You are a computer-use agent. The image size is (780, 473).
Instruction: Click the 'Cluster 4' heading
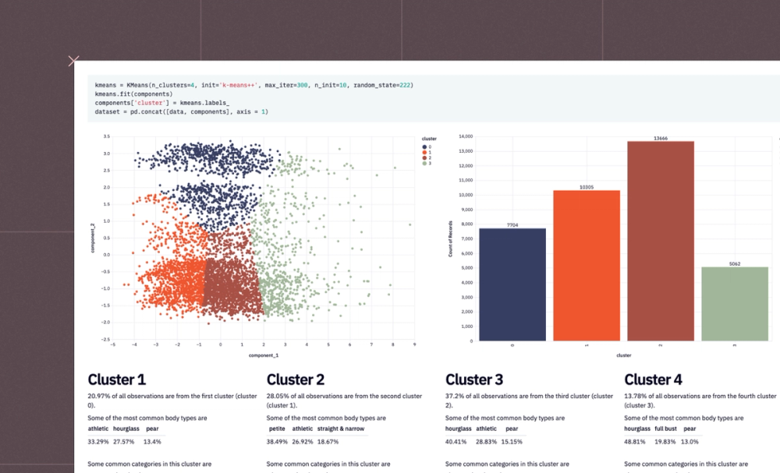652,379
